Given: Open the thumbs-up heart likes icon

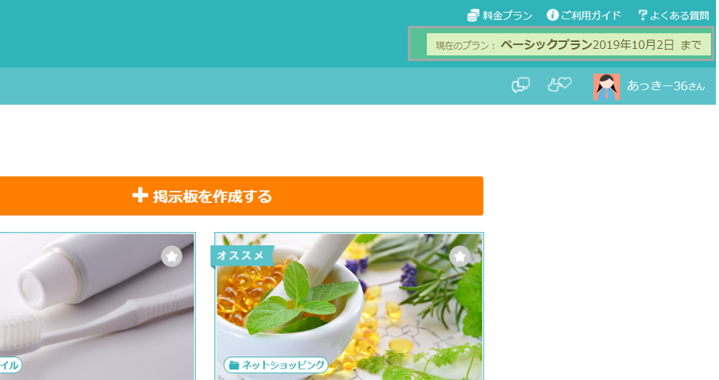Looking at the screenshot, I should click(x=560, y=85).
